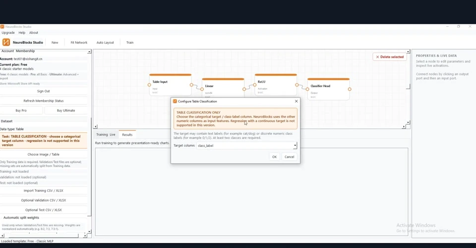This screenshot has width=476, height=248.
Task: Click left sidebar scroll-up arrow
Action: tap(89, 52)
